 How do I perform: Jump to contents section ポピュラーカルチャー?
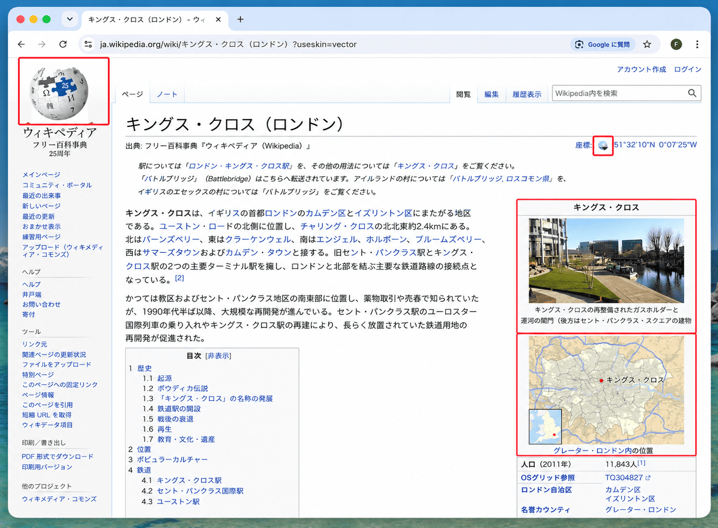point(172,460)
